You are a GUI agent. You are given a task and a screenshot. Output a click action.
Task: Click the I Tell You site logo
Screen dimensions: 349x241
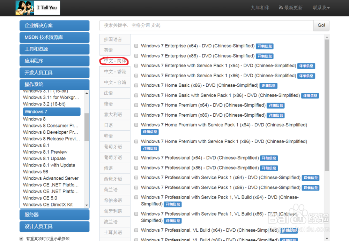click(x=37, y=8)
